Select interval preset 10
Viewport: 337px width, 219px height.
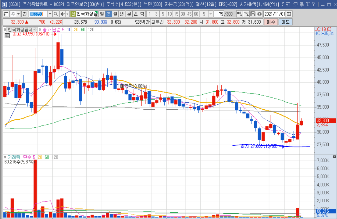170,14
